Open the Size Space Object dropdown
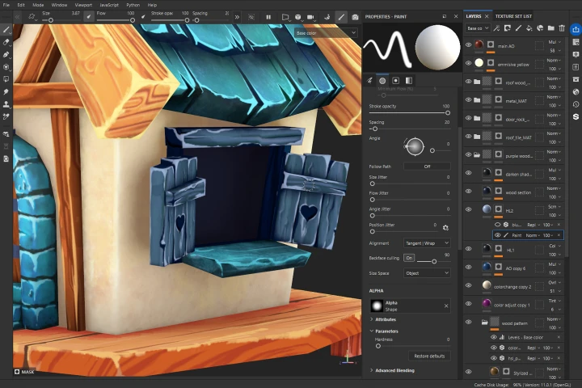This screenshot has width=582, height=388. point(427,273)
